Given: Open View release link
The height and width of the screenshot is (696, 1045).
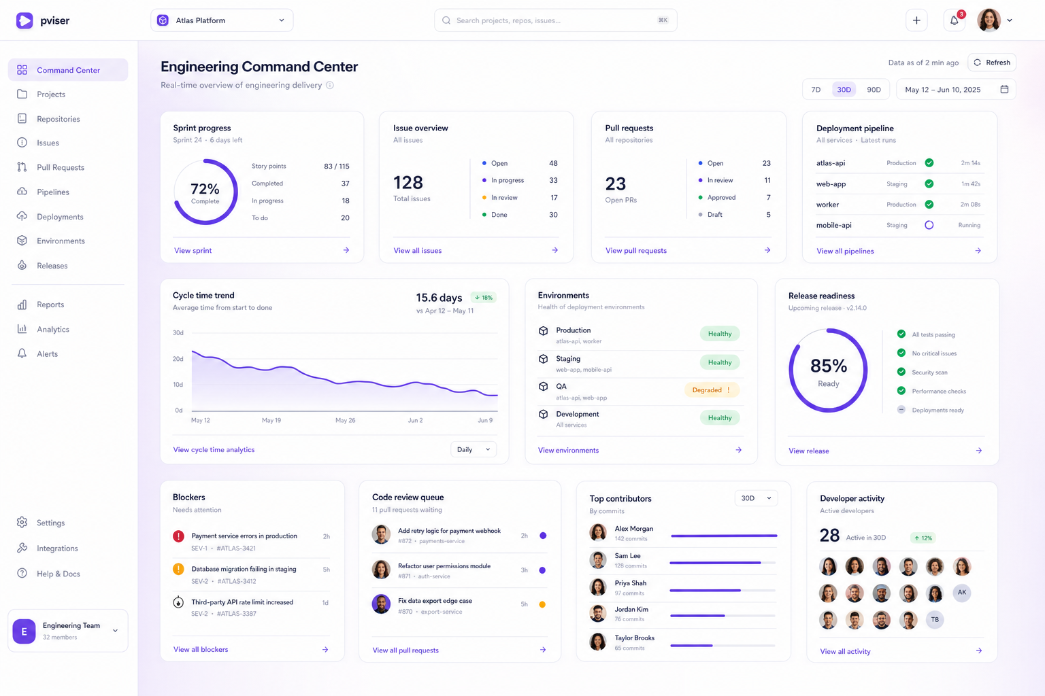Looking at the screenshot, I should click(809, 451).
